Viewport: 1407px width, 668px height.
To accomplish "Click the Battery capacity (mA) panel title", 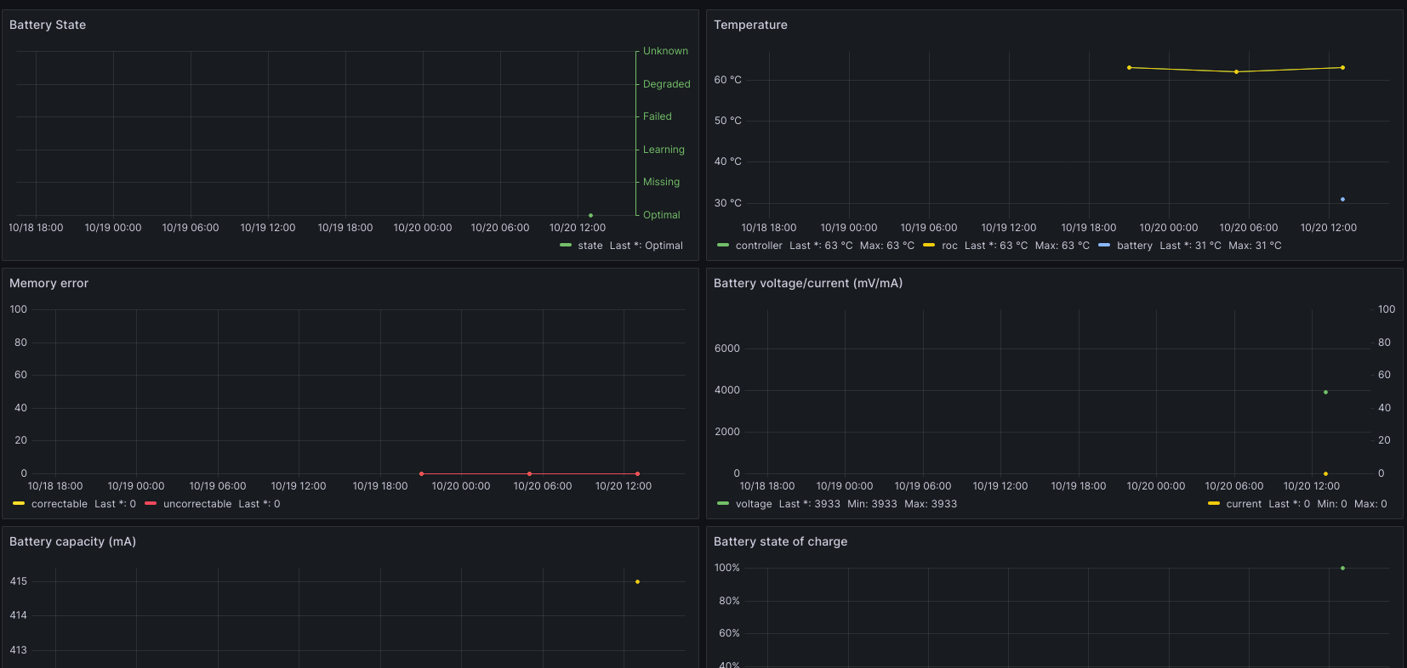I will coord(72,541).
